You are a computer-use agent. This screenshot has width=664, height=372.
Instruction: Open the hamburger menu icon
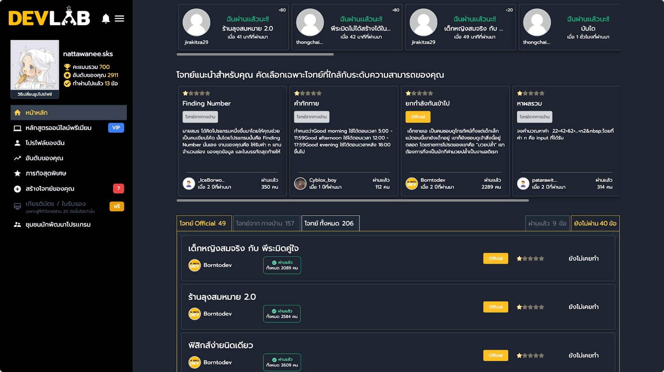pyautogui.click(x=120, y=19)
